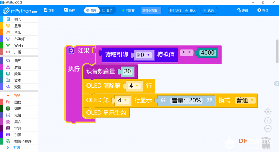
Task: Center the workspace with the target icon
Action: coord(268,112)
